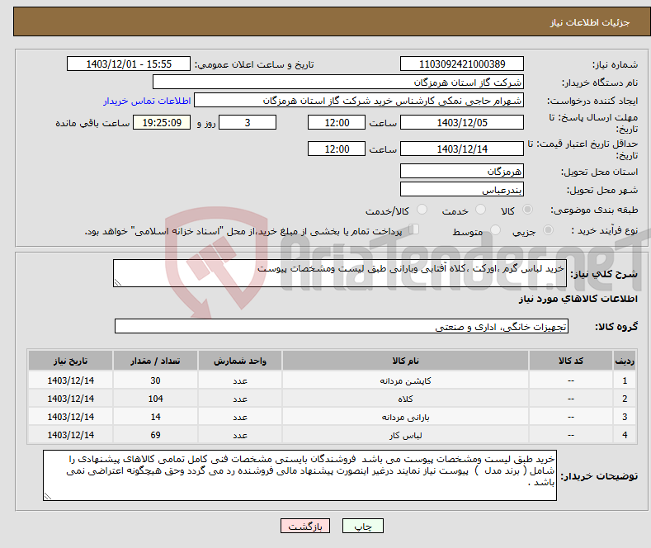Click the announcement date field 1403/12/01 - 15:55
Image resolution: width=651 pixels, height=548 pixels.
[x=128, y=64]
